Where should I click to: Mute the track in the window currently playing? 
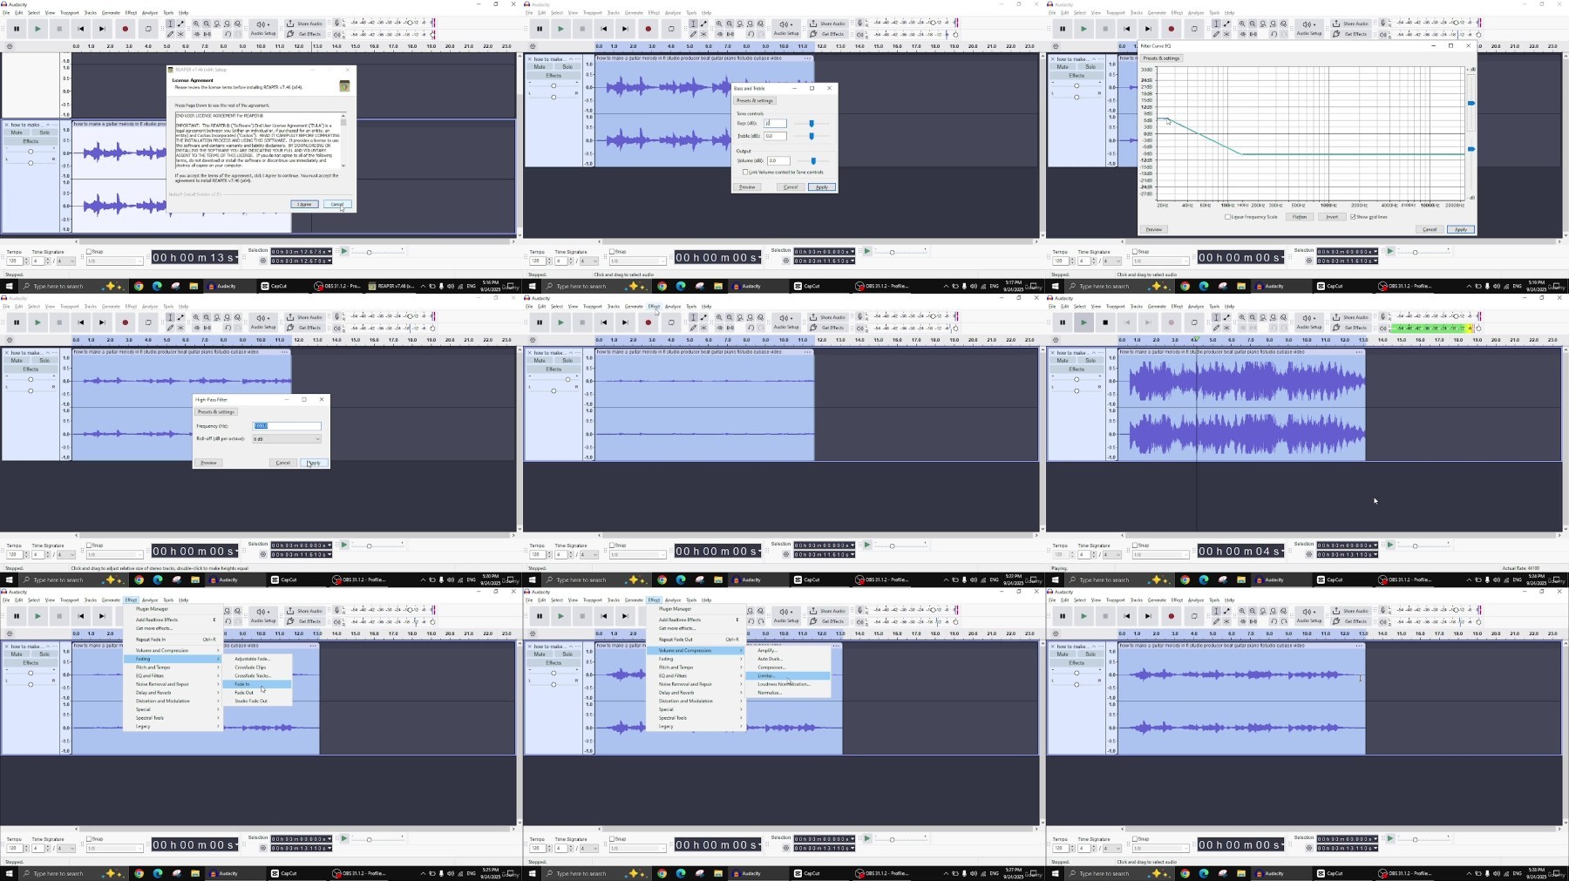[x=1063, y=360]
